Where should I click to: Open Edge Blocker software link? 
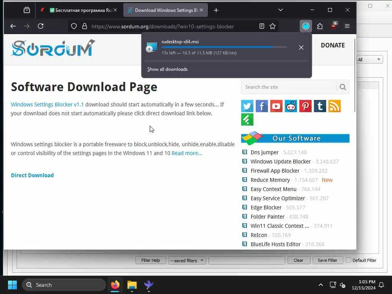click(x=266, y=207)
